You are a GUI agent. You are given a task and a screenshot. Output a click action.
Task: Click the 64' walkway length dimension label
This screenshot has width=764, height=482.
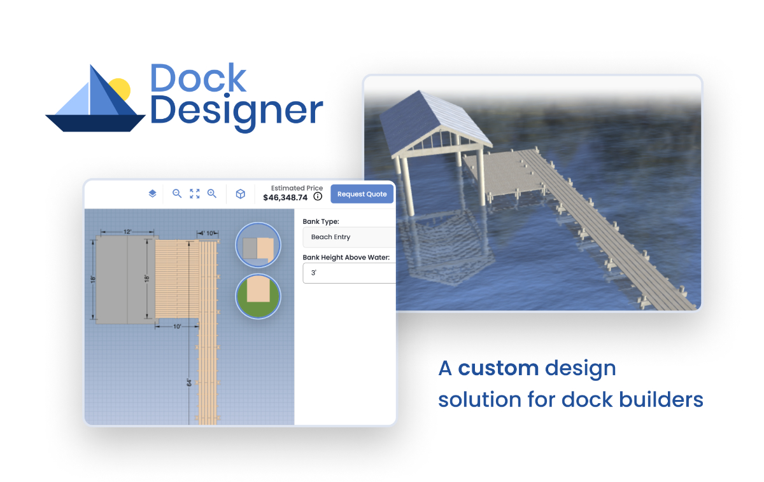tap(189, 383)
